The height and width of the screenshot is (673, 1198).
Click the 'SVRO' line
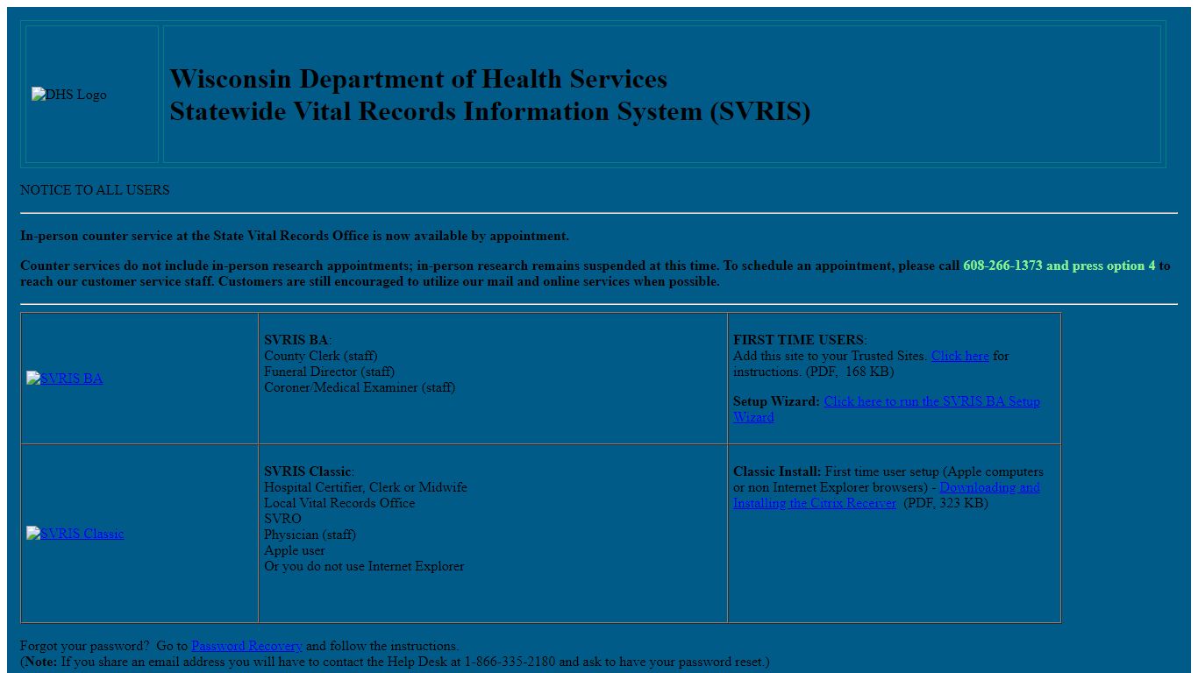click(x=282, y=519)
